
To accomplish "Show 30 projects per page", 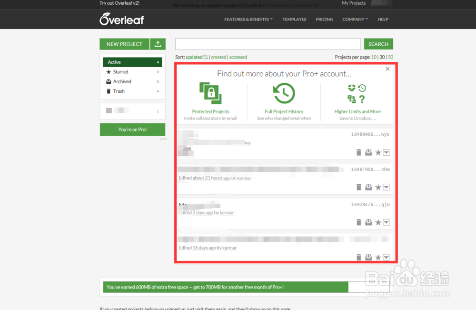I will (x=382, y=57).
